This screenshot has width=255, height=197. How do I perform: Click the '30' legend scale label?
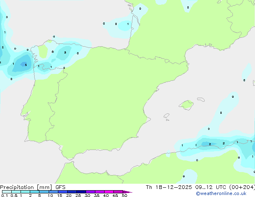tap(87, 195)
